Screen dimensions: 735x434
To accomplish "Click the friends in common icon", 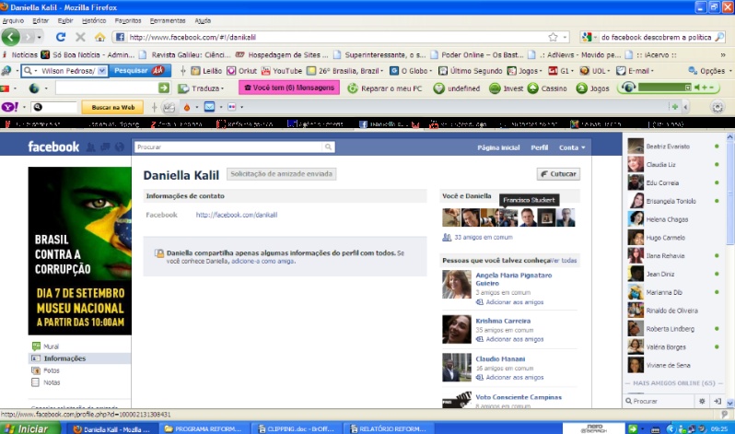I will coord(447,238).
